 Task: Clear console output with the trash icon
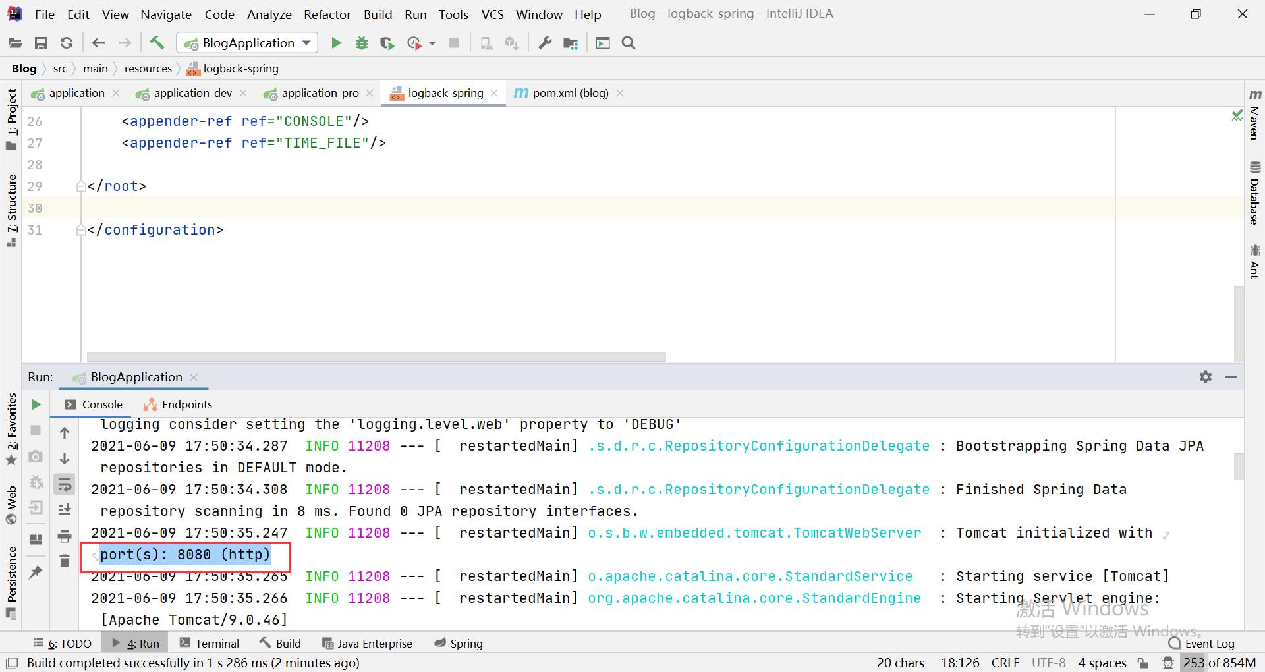pos(65,561)
